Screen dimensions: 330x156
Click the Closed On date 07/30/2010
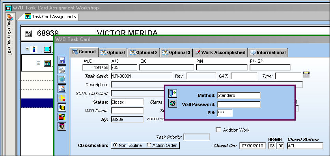pos(253,145)
